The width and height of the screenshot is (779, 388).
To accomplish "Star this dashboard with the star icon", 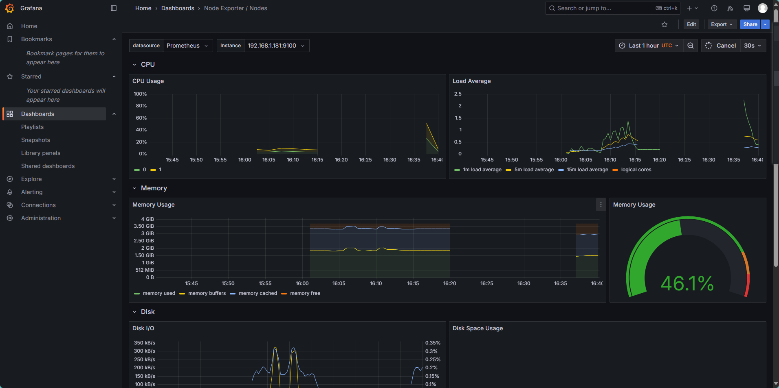I will pyautogui.click(x=665, y=24).
